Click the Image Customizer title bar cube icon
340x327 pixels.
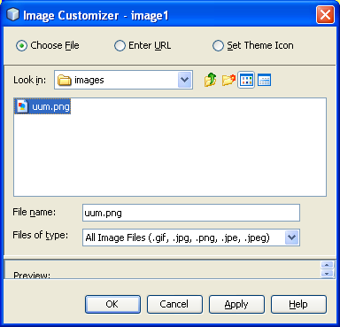click(x=12, y=14)
